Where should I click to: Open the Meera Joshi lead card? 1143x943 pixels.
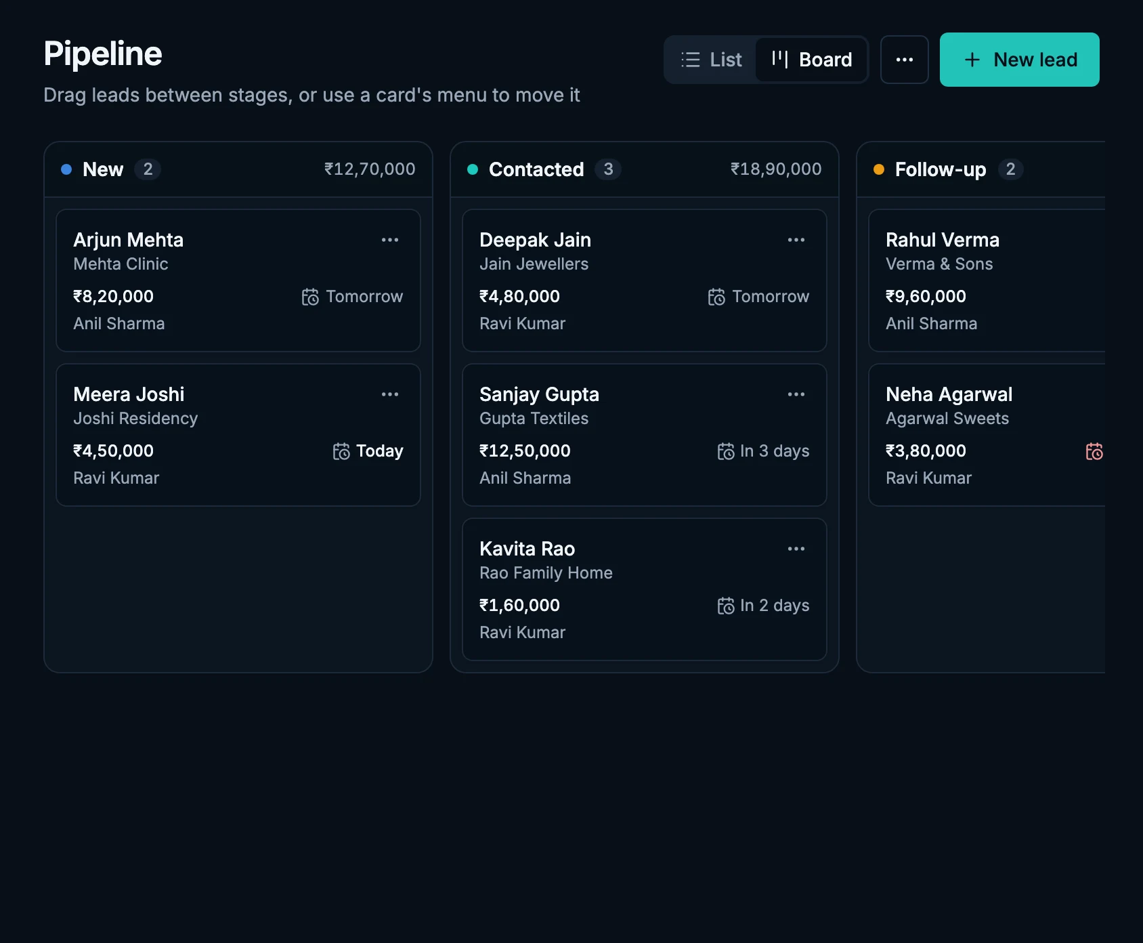(x=238, y=435)
